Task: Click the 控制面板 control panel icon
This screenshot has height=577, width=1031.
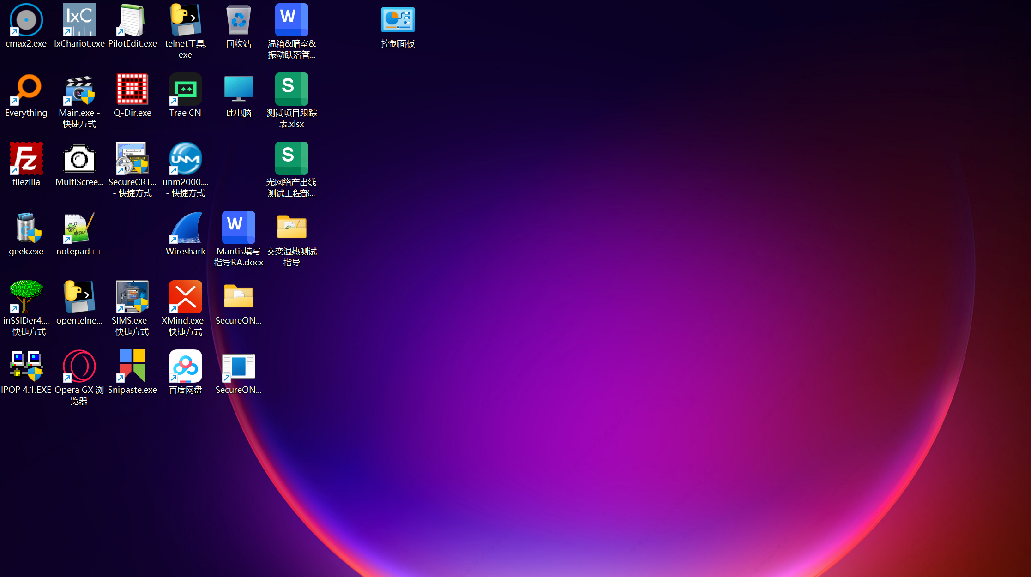Action: click(x=398, y=26)
